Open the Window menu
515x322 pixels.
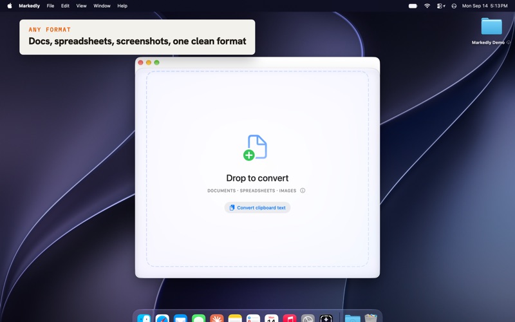[102, 6]
